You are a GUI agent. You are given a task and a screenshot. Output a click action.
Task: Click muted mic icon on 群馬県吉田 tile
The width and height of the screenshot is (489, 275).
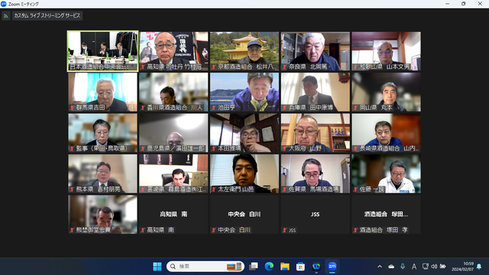[x=72, y=108]
